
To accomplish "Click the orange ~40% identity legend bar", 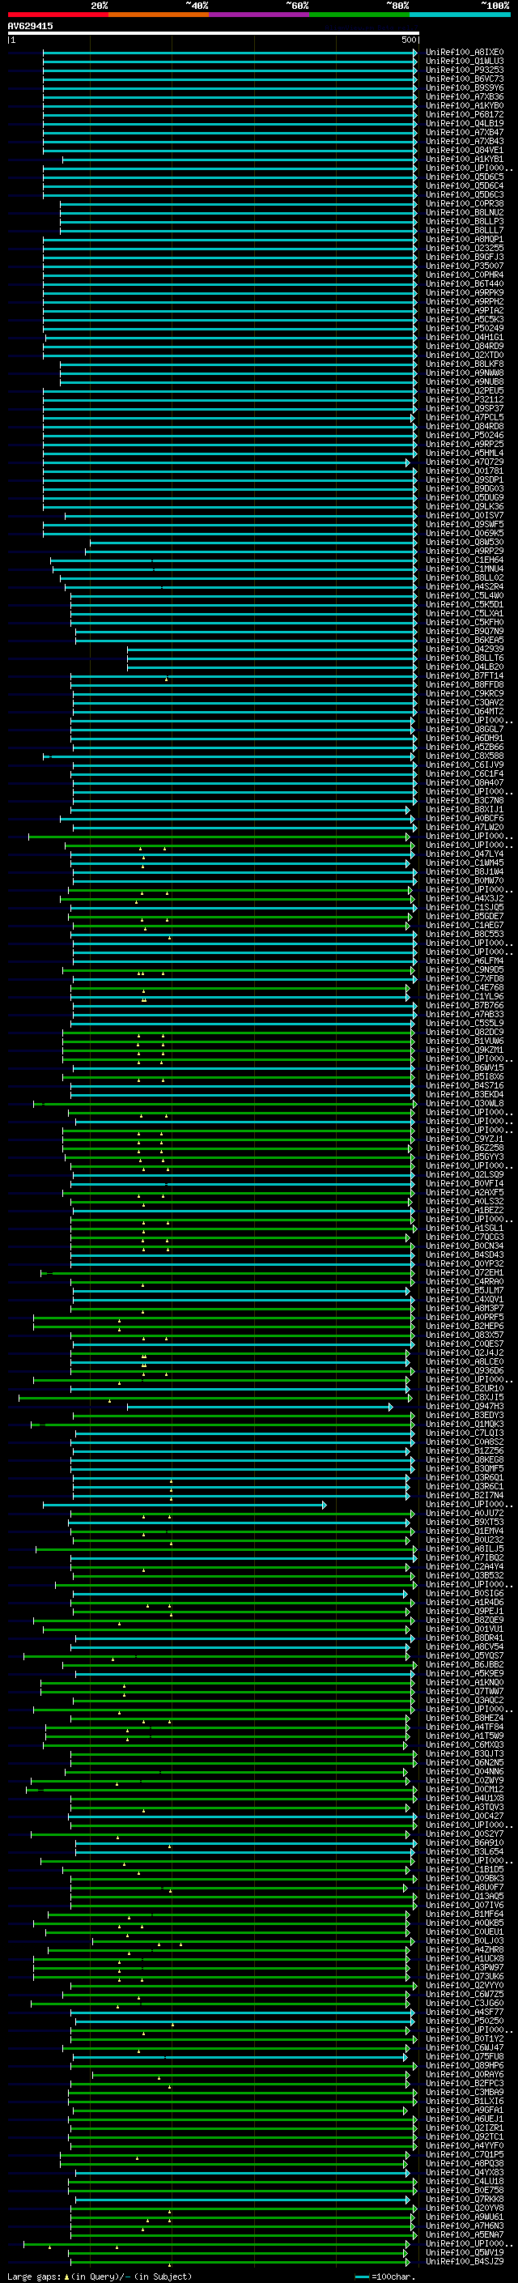I will [x=159, y=15].
